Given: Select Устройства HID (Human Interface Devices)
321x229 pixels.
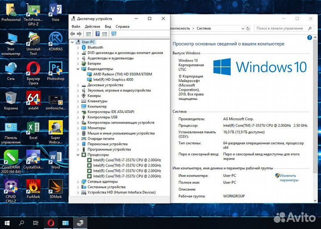Looking at the screenshot, I should (x=121, y=192).
